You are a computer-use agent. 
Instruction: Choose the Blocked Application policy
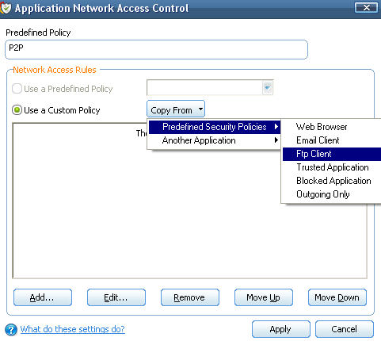pyautogui.click(x=333, y=181)
